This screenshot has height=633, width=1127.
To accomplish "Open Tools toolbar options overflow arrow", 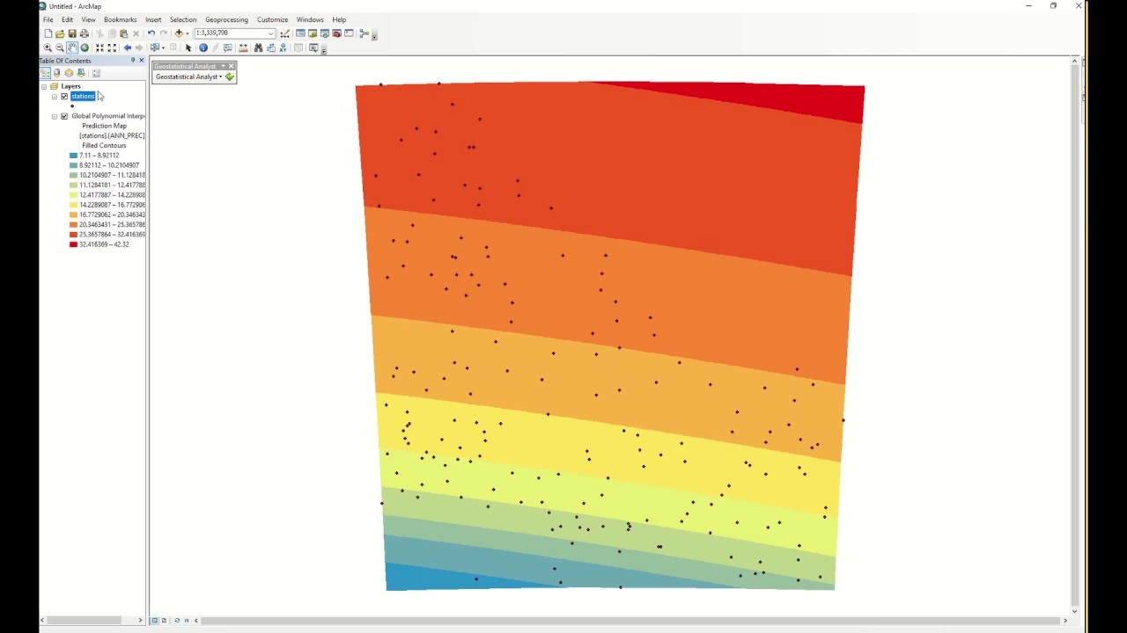I will tap(324, 50).
